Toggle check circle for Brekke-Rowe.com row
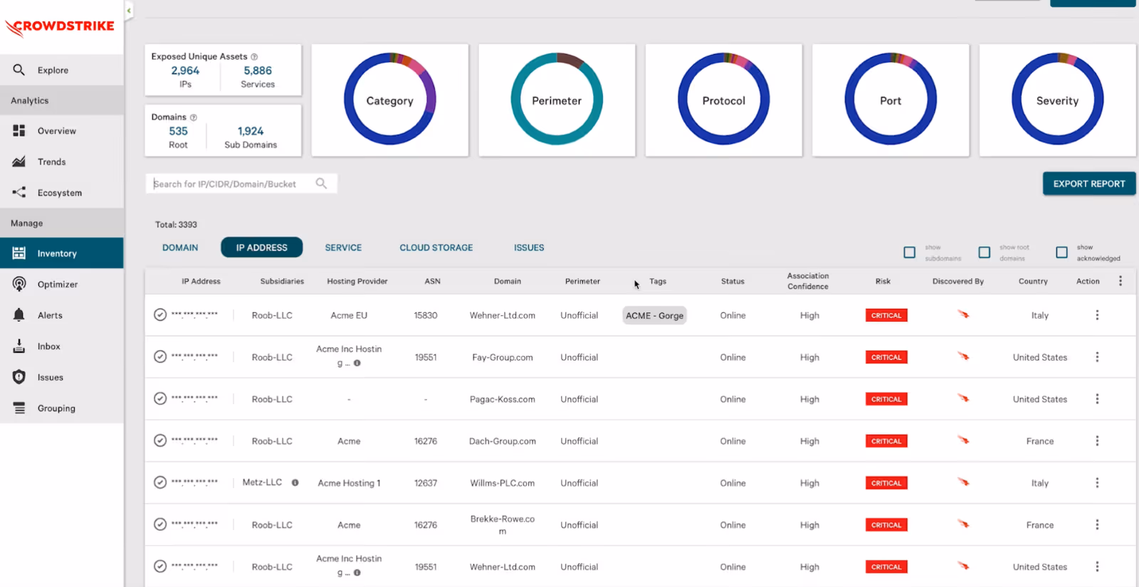The image size is (1139, 587). 160,524
